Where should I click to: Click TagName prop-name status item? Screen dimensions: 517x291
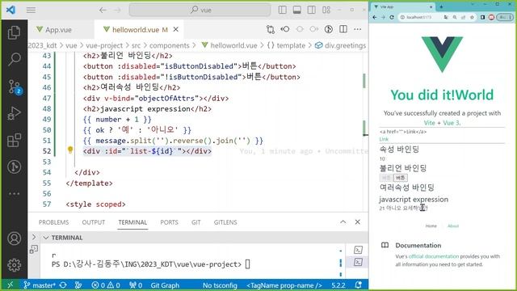pyautogui.click(x=284, y=285)
